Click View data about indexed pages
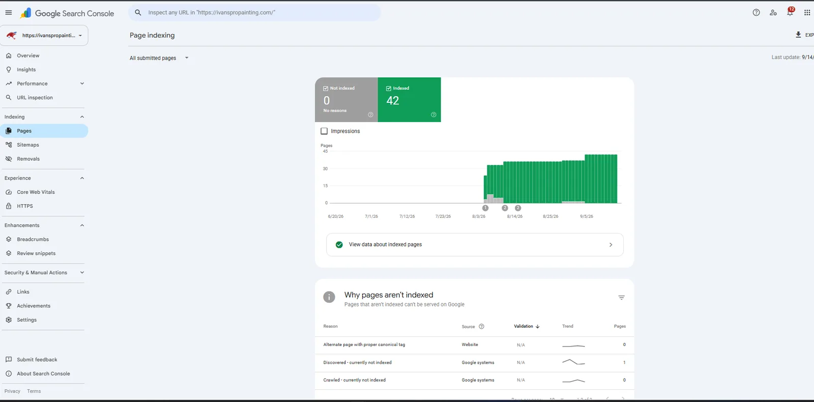The image size is (814, 402). point(475,245)
